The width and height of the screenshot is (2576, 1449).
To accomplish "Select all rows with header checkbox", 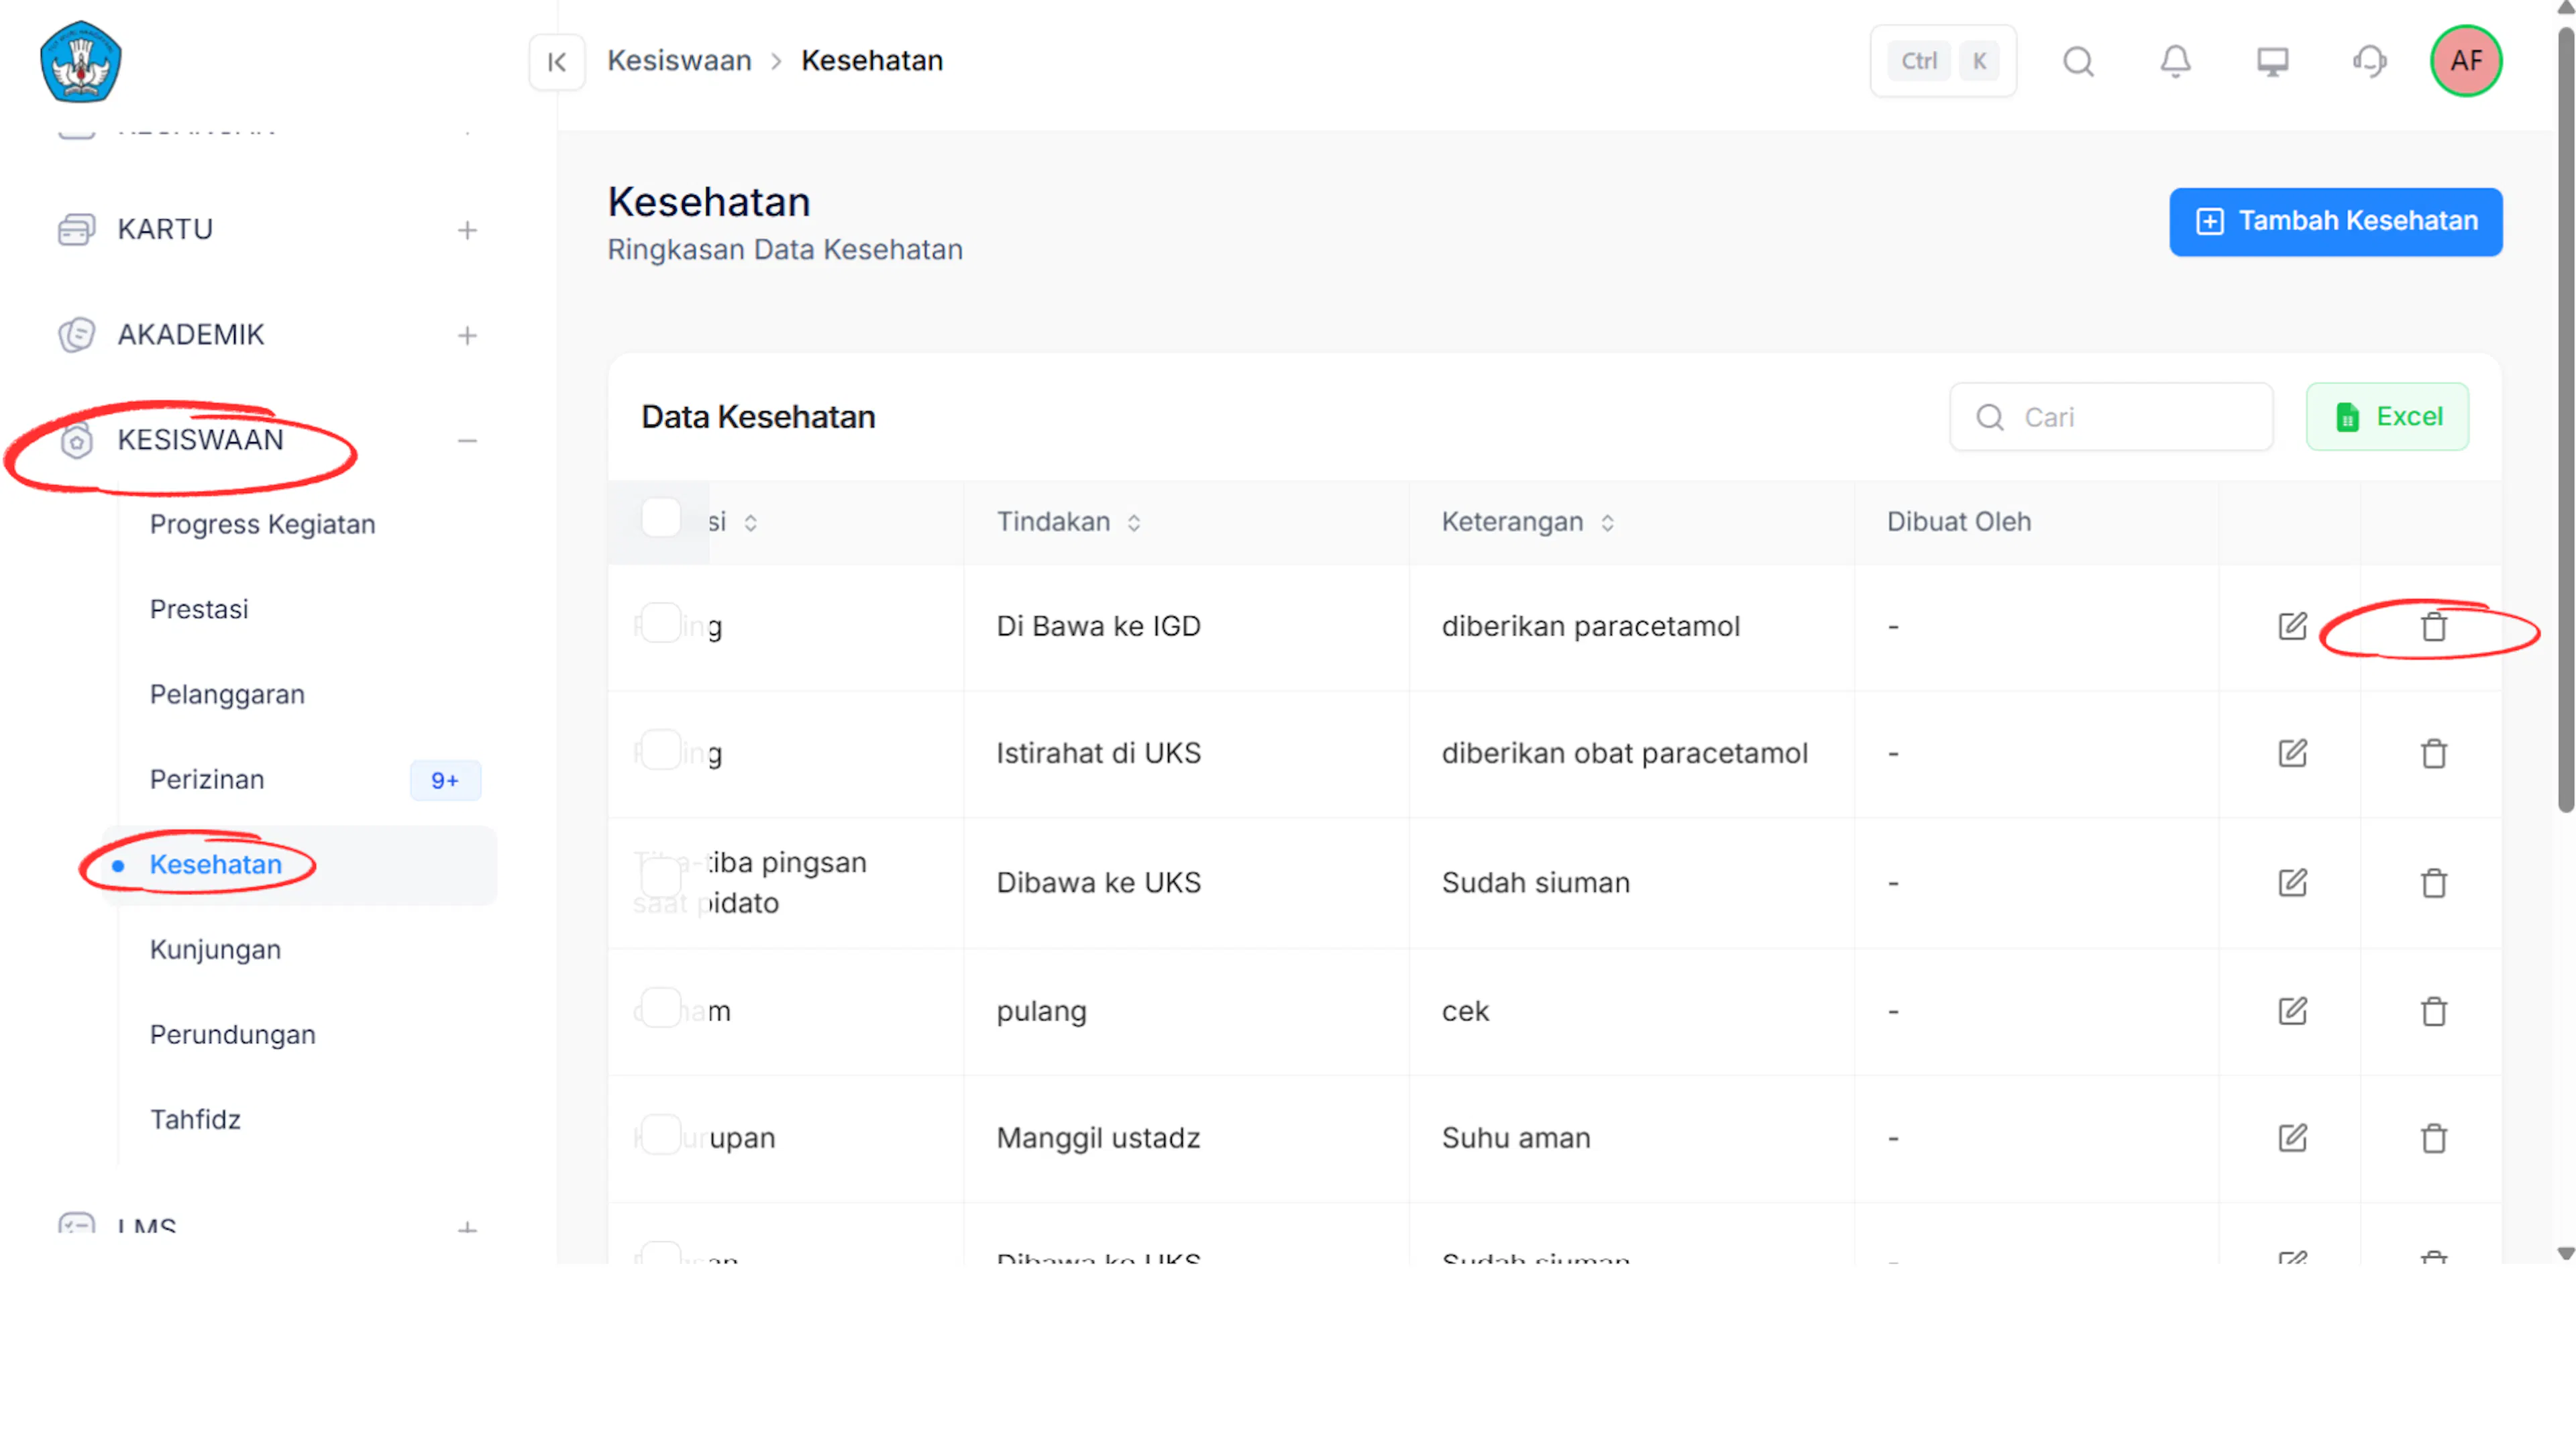I will tap(661, 518).
